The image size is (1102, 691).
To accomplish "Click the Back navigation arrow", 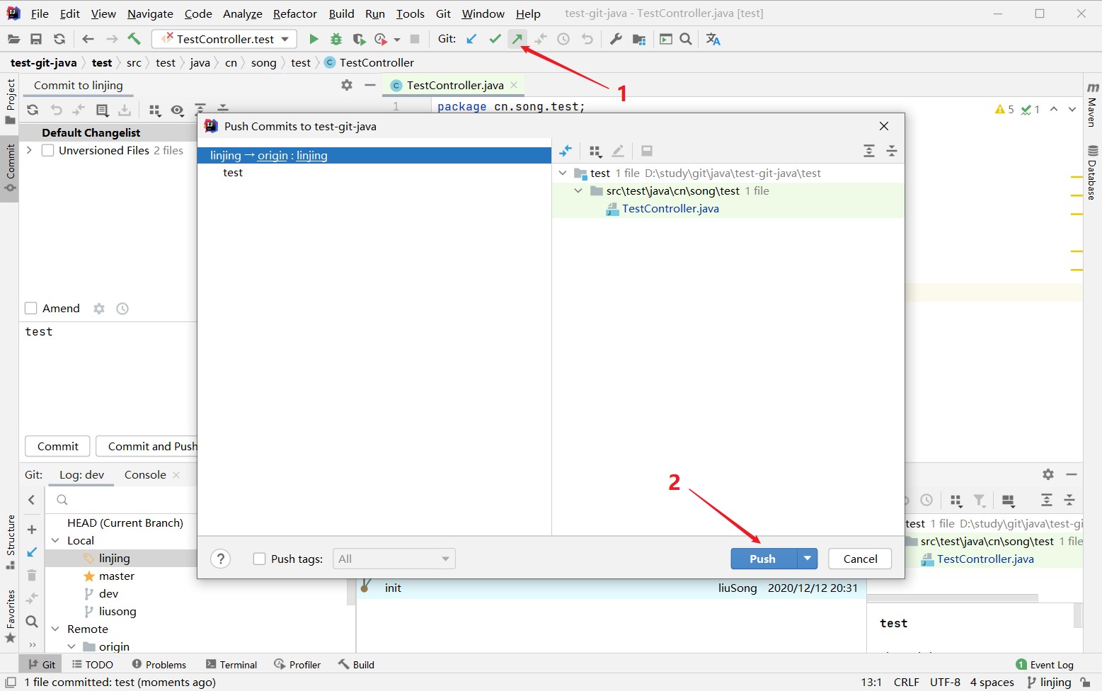I will 88,39.
